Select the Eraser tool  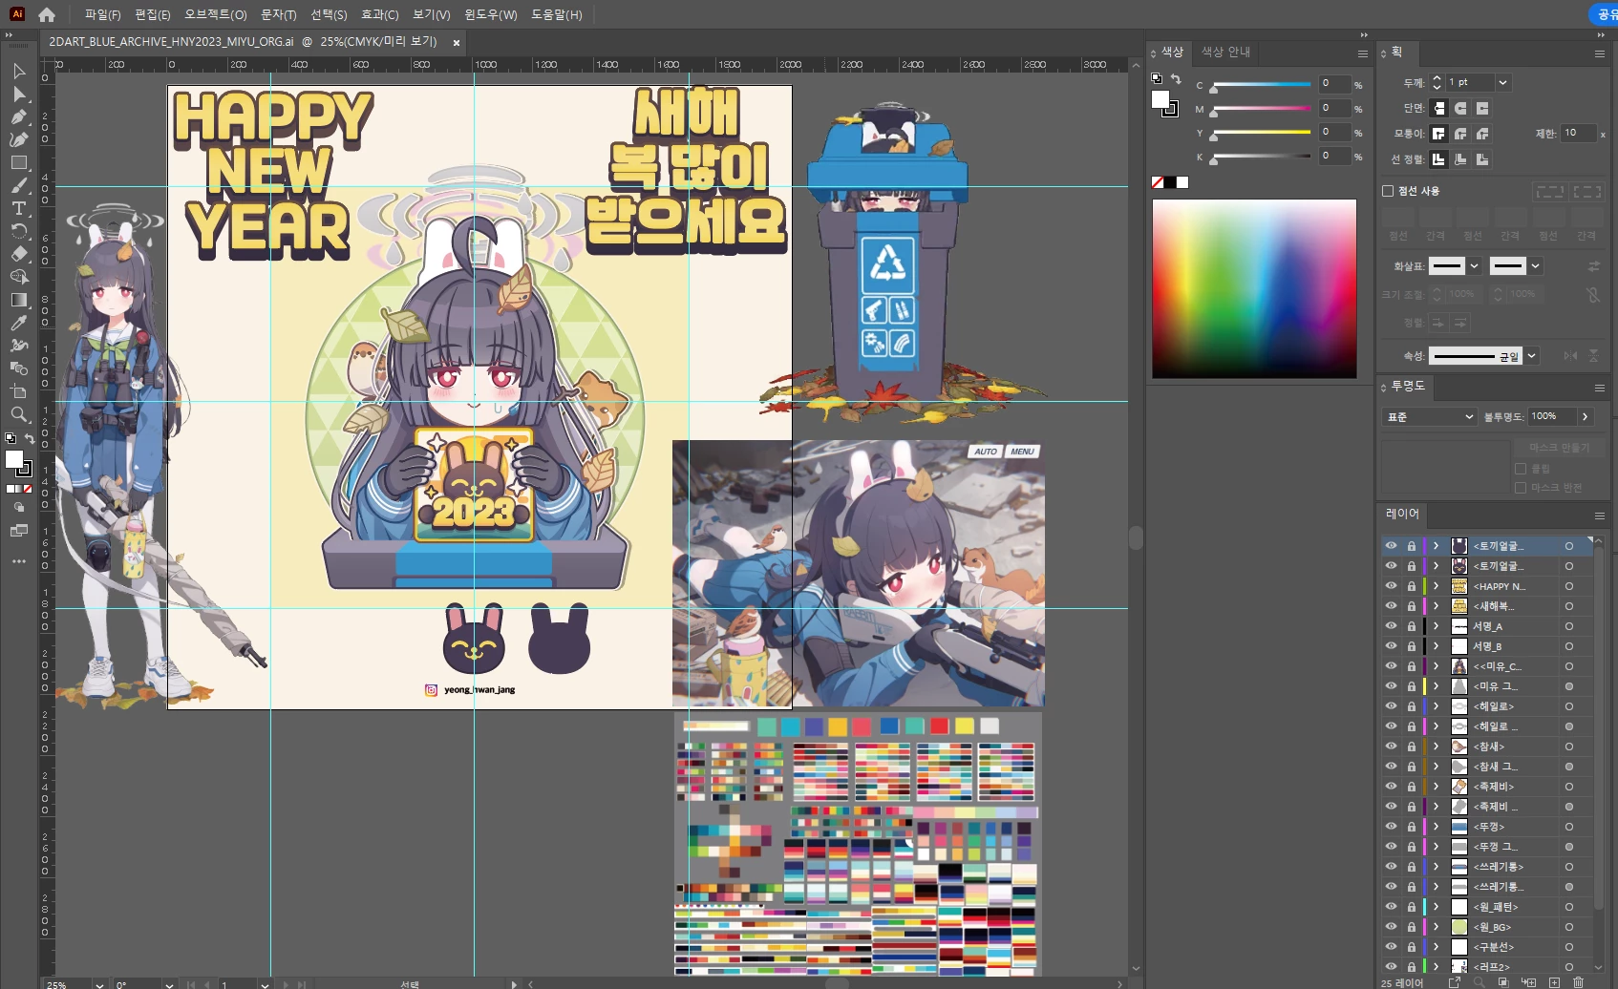tap(18, 254)
